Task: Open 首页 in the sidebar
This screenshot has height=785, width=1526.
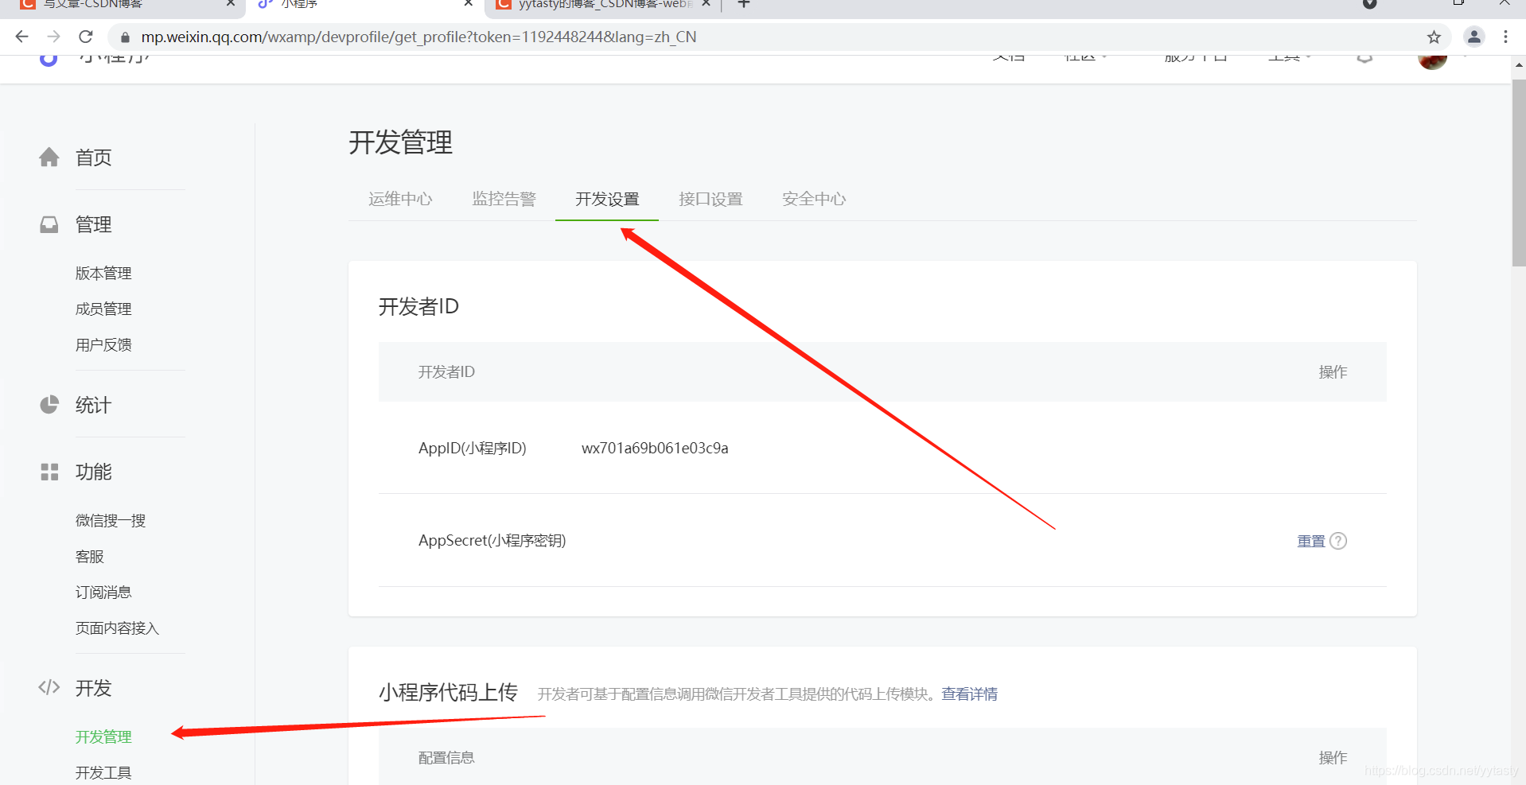Action: 93,157
